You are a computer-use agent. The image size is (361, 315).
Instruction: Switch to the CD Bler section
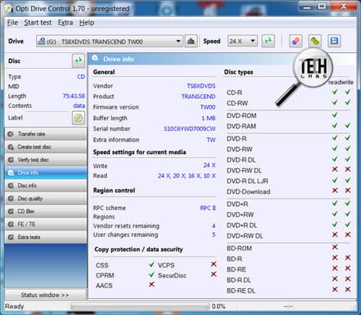click(x=46, y=212)
